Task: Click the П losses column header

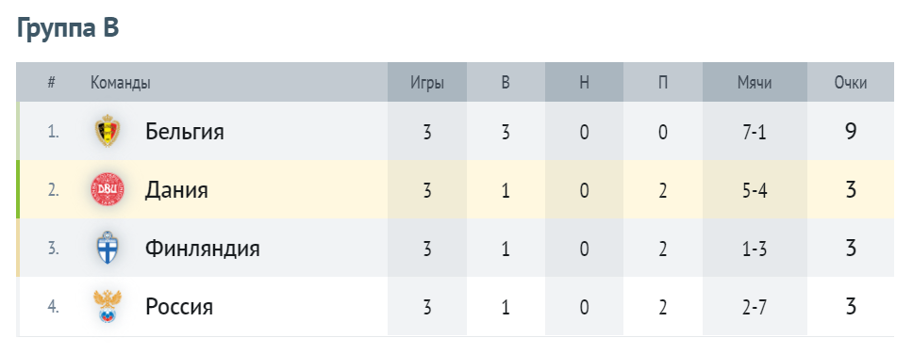Action: [663, 83]
